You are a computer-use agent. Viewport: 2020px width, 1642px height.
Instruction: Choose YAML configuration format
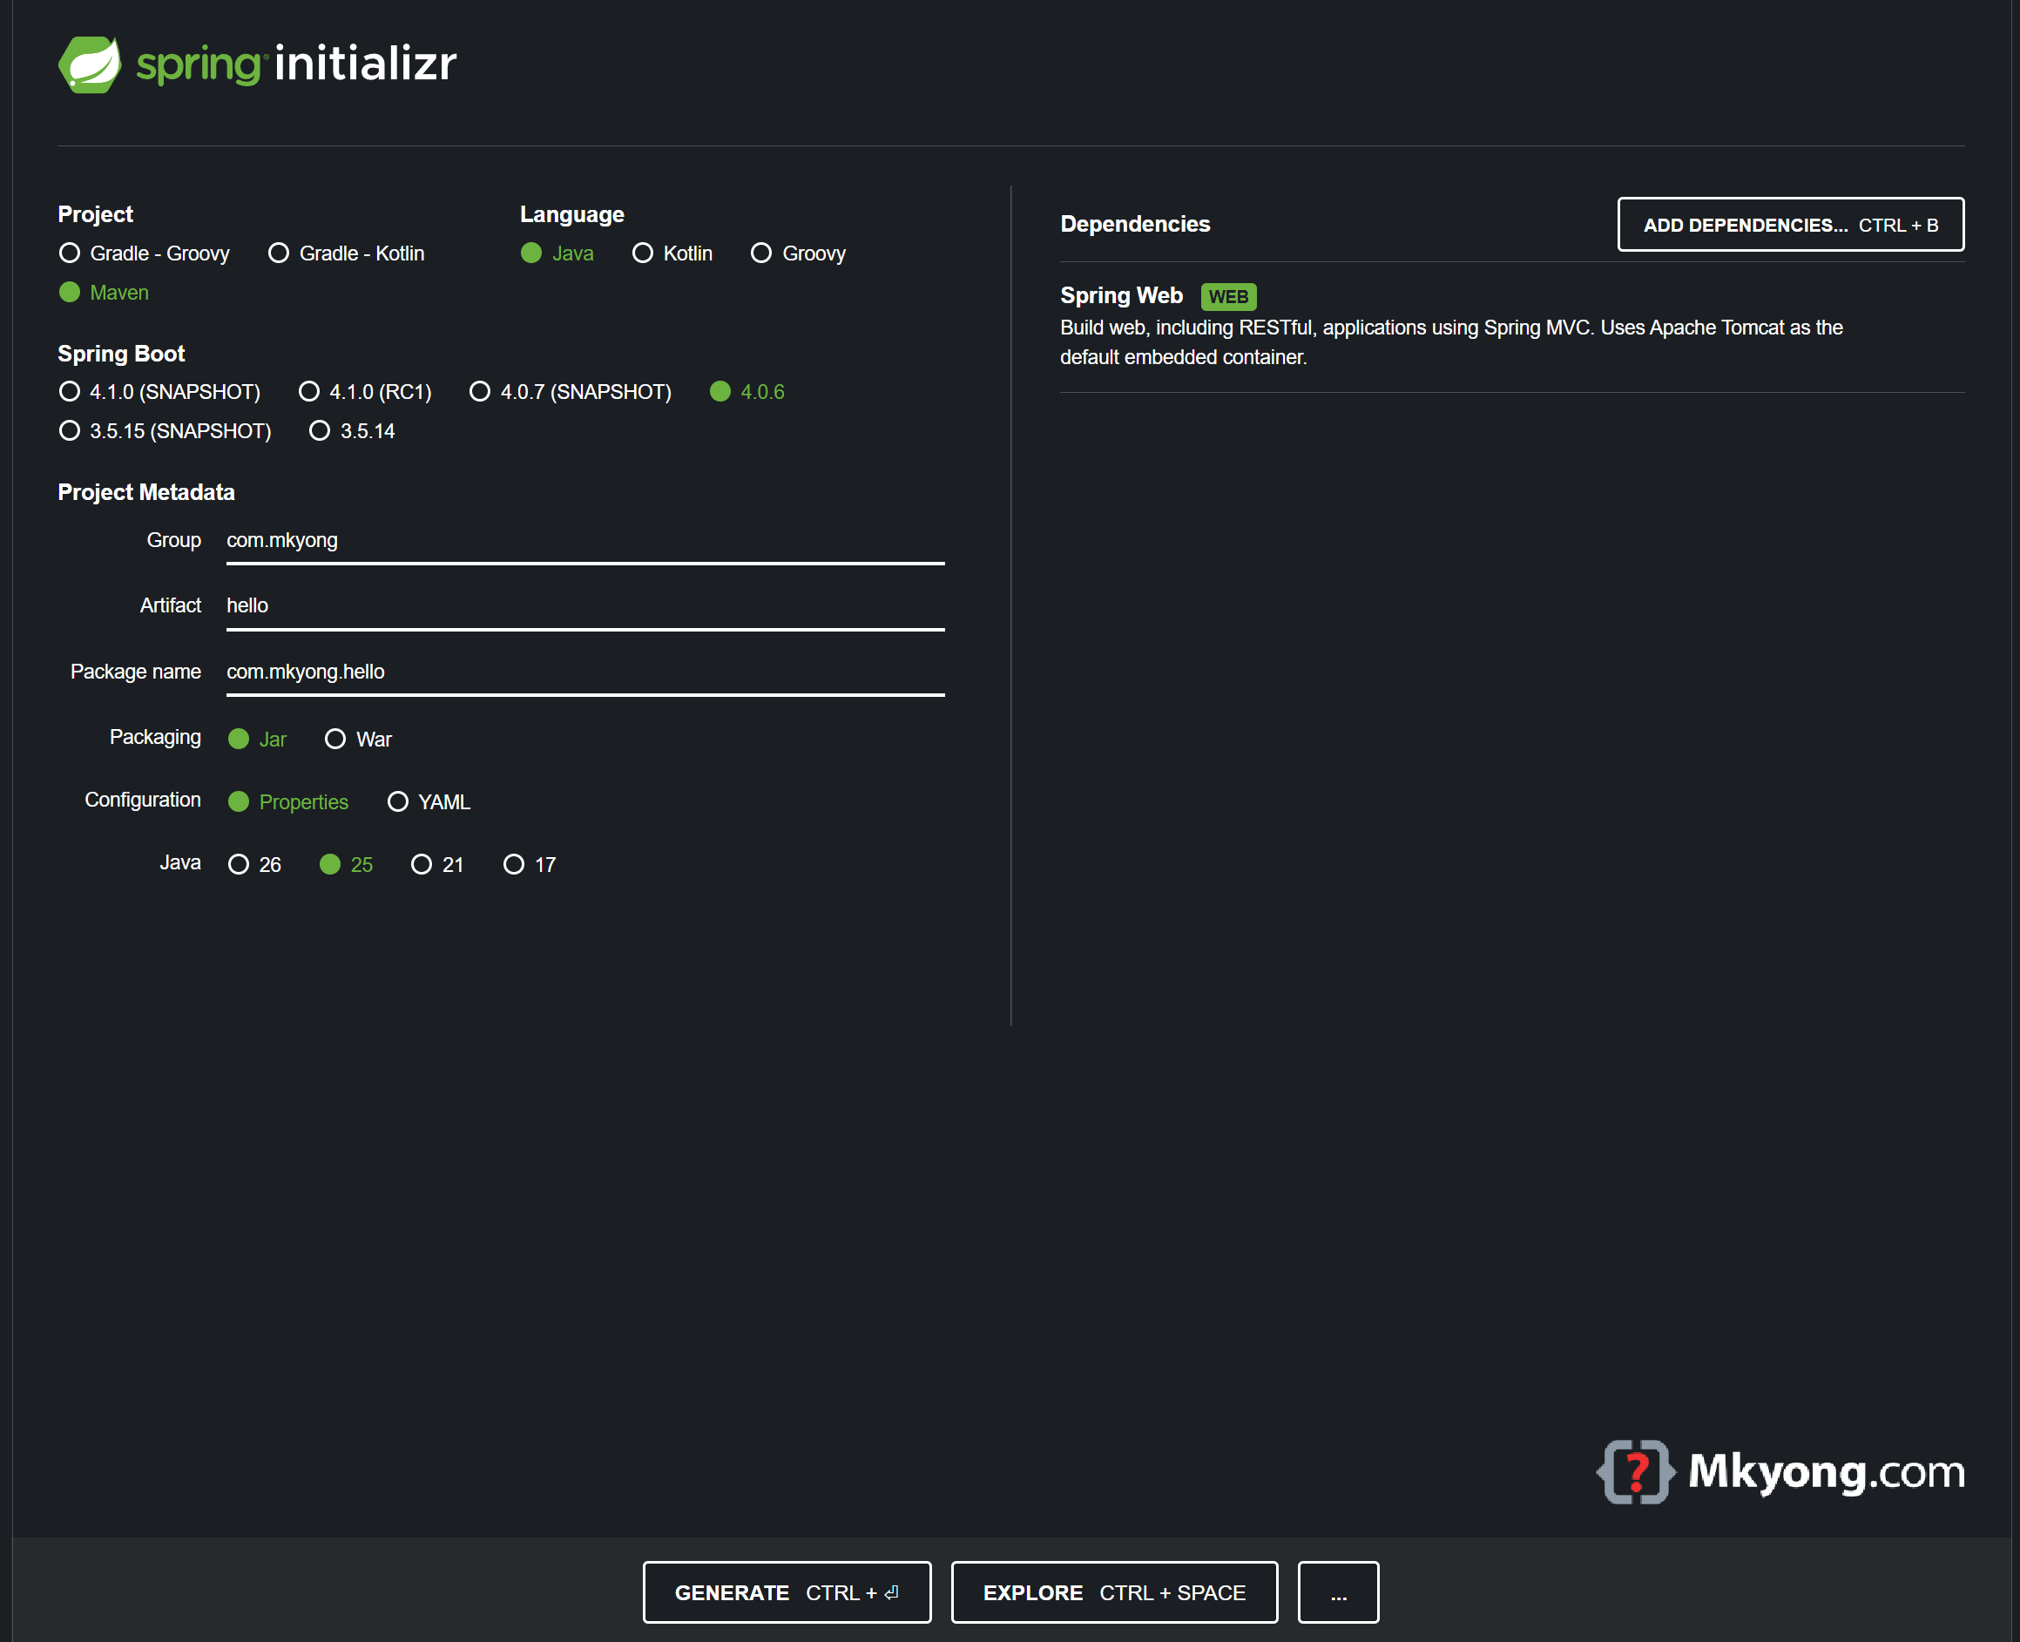[429, 802]
